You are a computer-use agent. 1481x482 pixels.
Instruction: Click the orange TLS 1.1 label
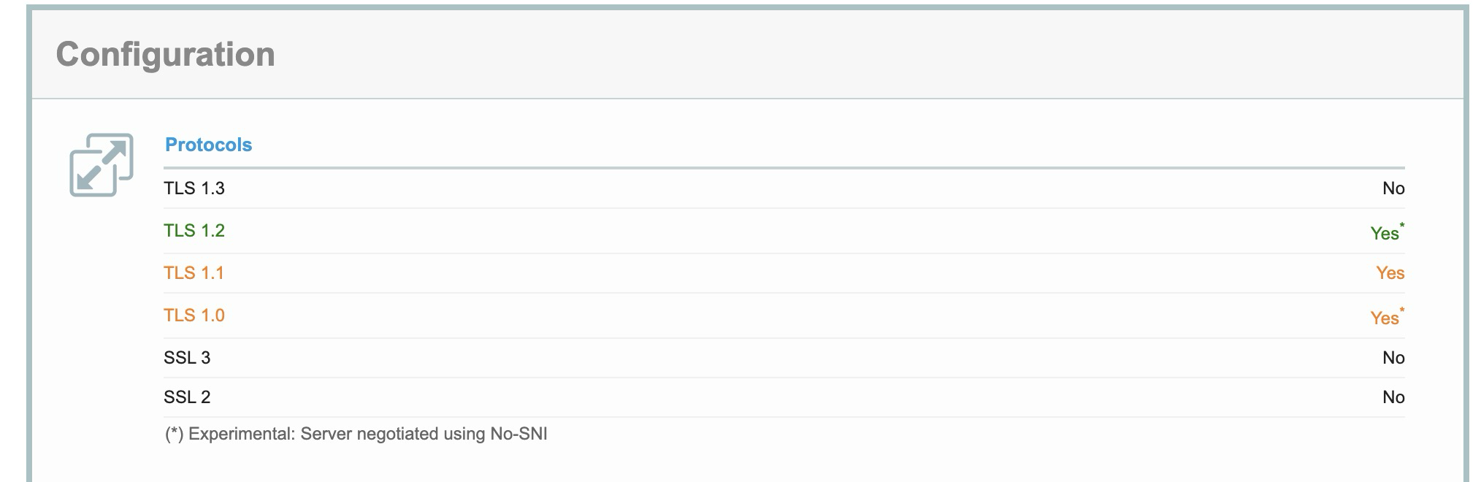click(x=194, y=273)
